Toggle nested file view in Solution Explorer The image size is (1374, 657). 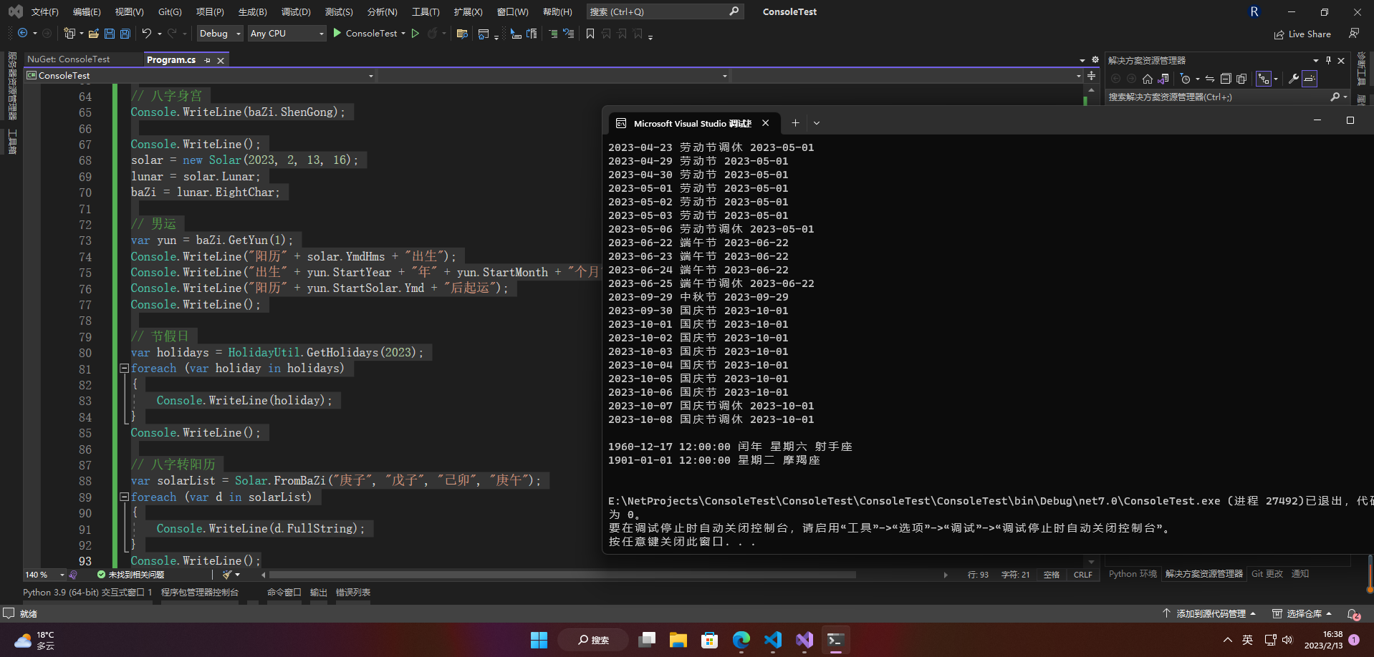point(1264,79)
